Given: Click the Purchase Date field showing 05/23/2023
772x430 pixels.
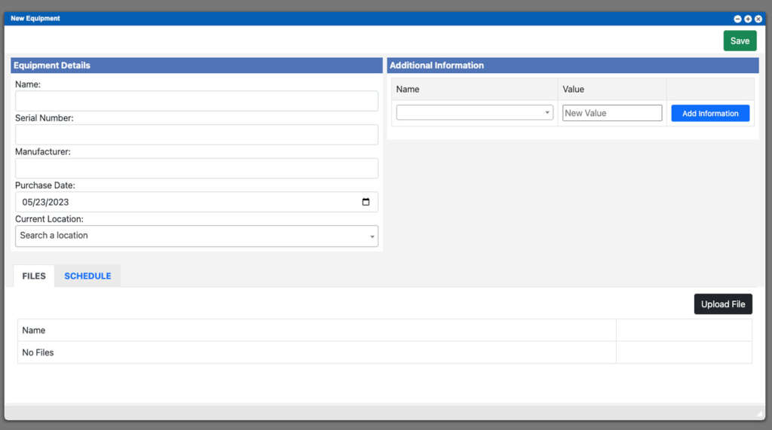Looking at the screenshot, I should (197, 202).
